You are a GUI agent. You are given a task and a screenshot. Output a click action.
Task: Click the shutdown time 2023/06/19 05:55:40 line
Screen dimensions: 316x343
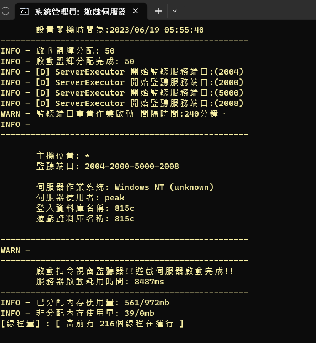[x=120, y=30]
